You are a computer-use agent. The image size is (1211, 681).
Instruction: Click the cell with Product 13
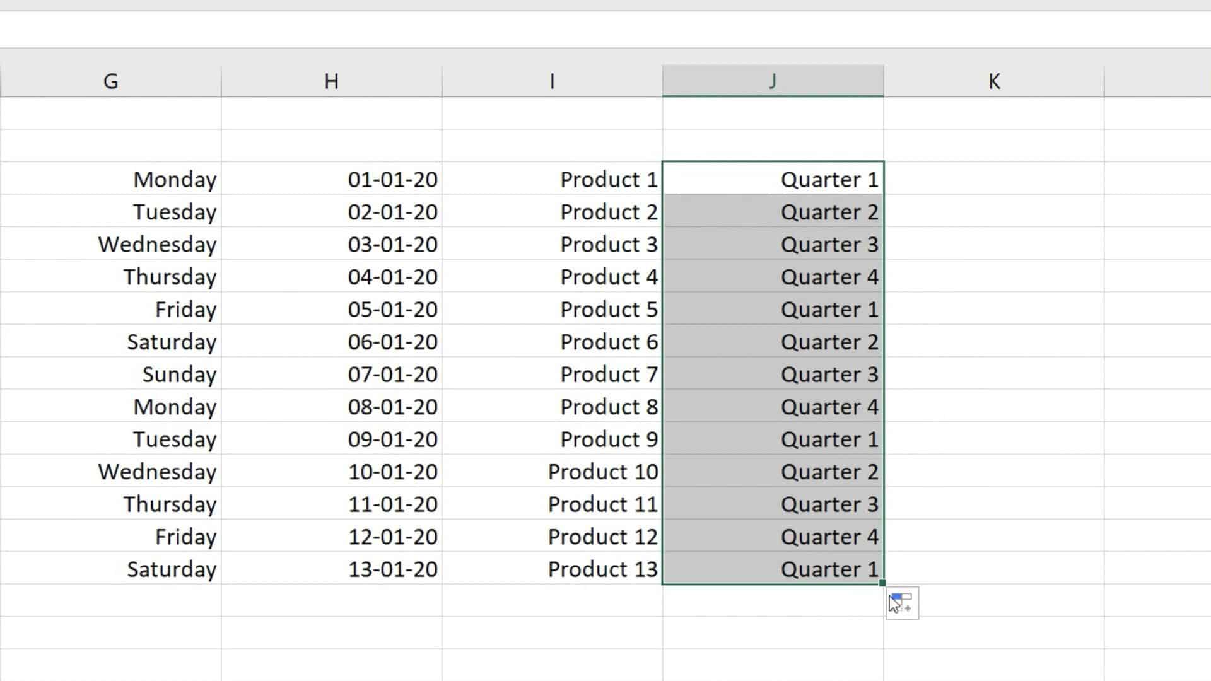(553, 569)
